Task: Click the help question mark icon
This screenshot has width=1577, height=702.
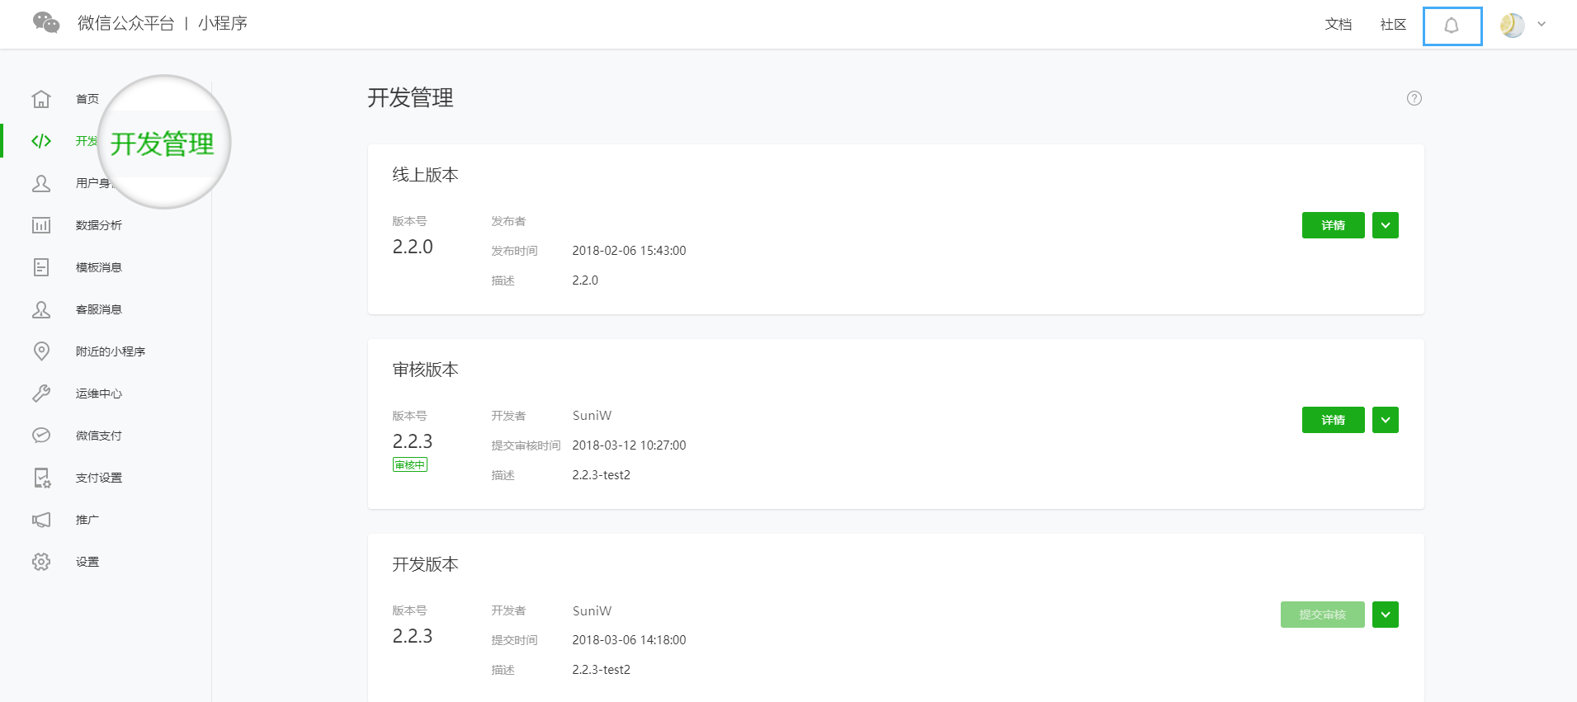Action: 1414,98
